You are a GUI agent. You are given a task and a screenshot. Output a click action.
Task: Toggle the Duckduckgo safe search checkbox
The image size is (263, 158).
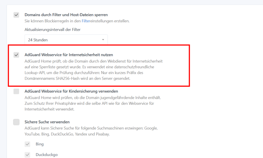tap(27, 155)
